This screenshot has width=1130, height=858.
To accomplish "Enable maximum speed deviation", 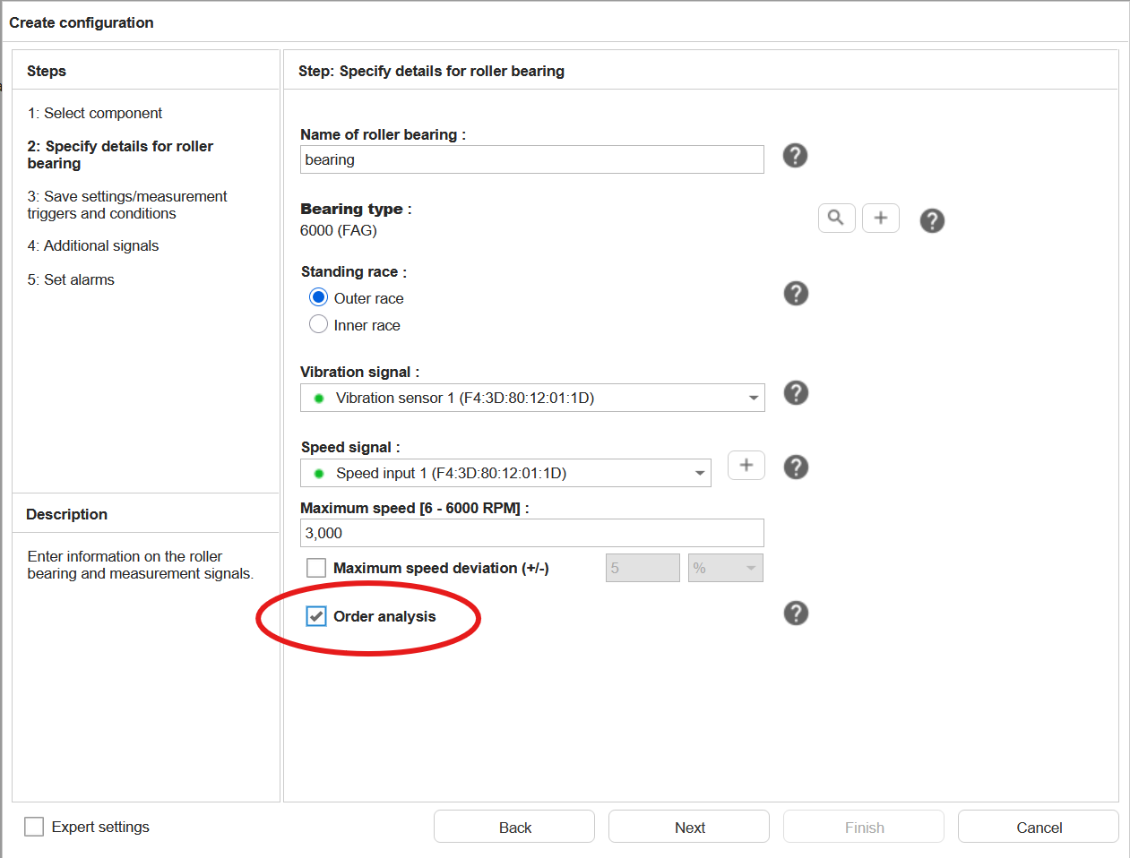I will 315,567.
